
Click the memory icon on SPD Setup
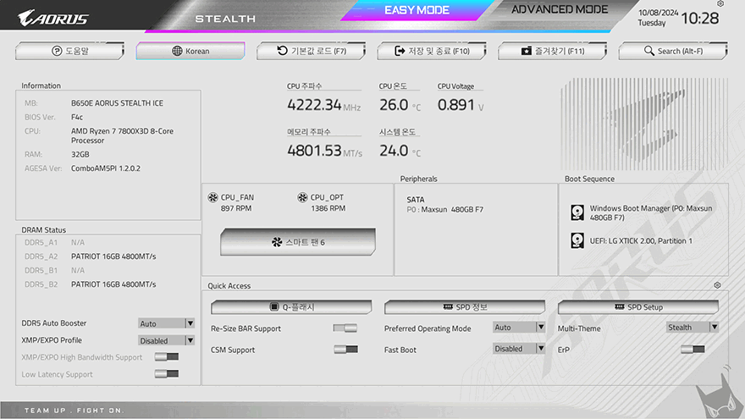coord(619,306)
